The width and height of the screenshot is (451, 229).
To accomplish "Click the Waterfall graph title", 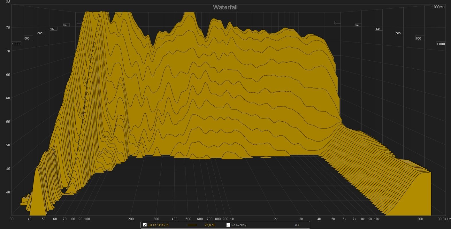I will pyautogui.click(x=225, y=7).
